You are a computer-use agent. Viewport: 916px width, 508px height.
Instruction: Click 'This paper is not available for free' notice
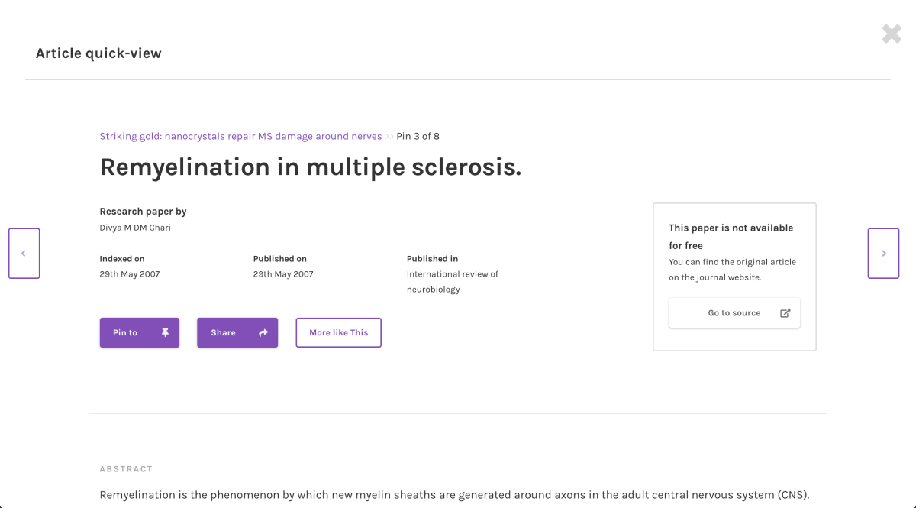[x=731, y=237]
